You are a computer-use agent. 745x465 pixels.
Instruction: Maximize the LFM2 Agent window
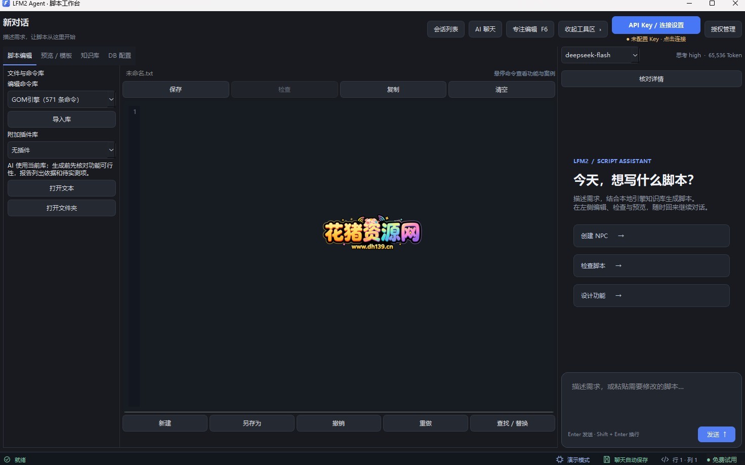tap(712, 4)
